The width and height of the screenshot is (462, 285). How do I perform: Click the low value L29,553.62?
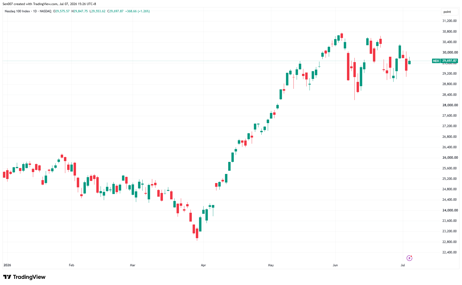pos(97,11)
